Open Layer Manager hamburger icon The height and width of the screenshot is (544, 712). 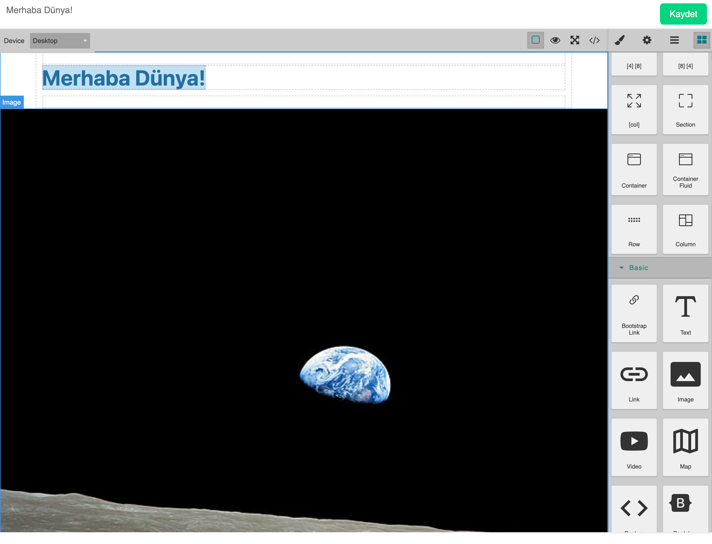coord(674,40)
